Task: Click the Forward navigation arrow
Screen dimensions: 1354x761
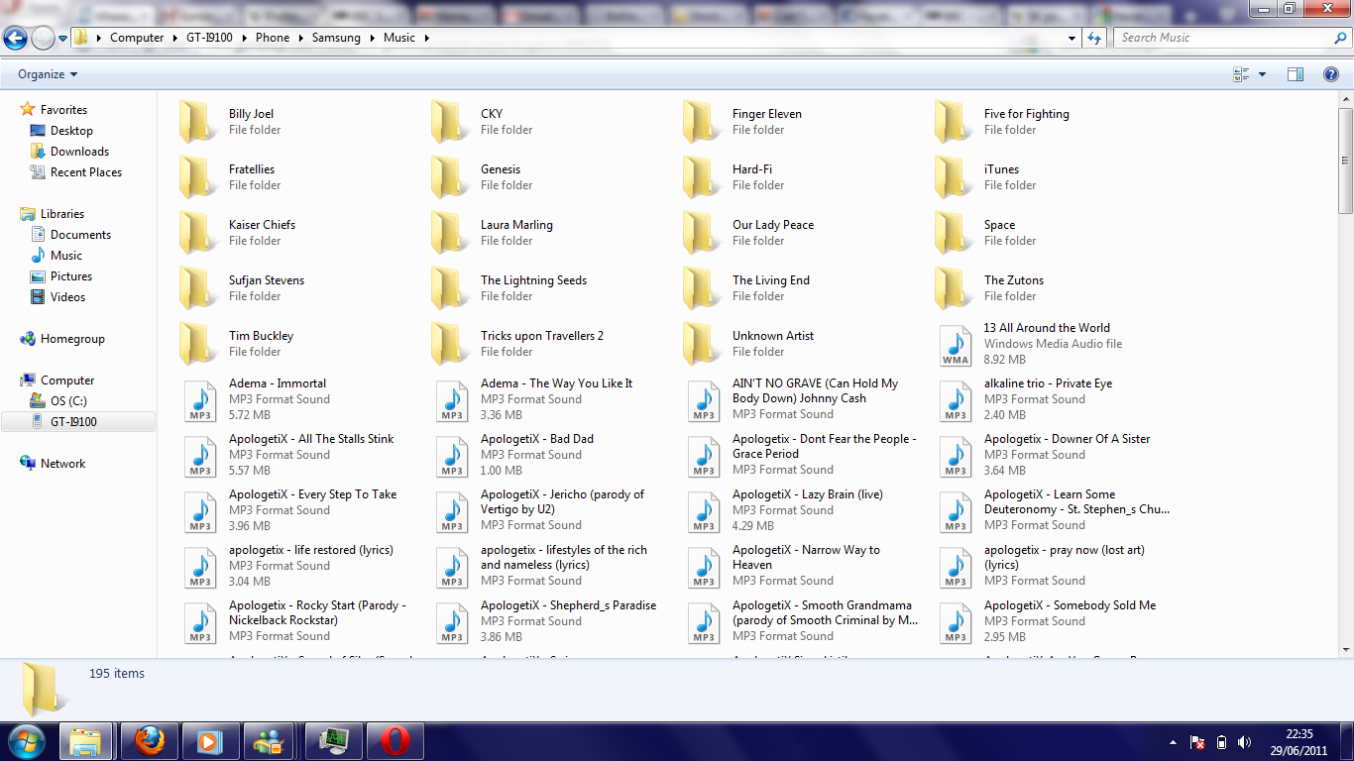Action: click(x=43, y=38)
